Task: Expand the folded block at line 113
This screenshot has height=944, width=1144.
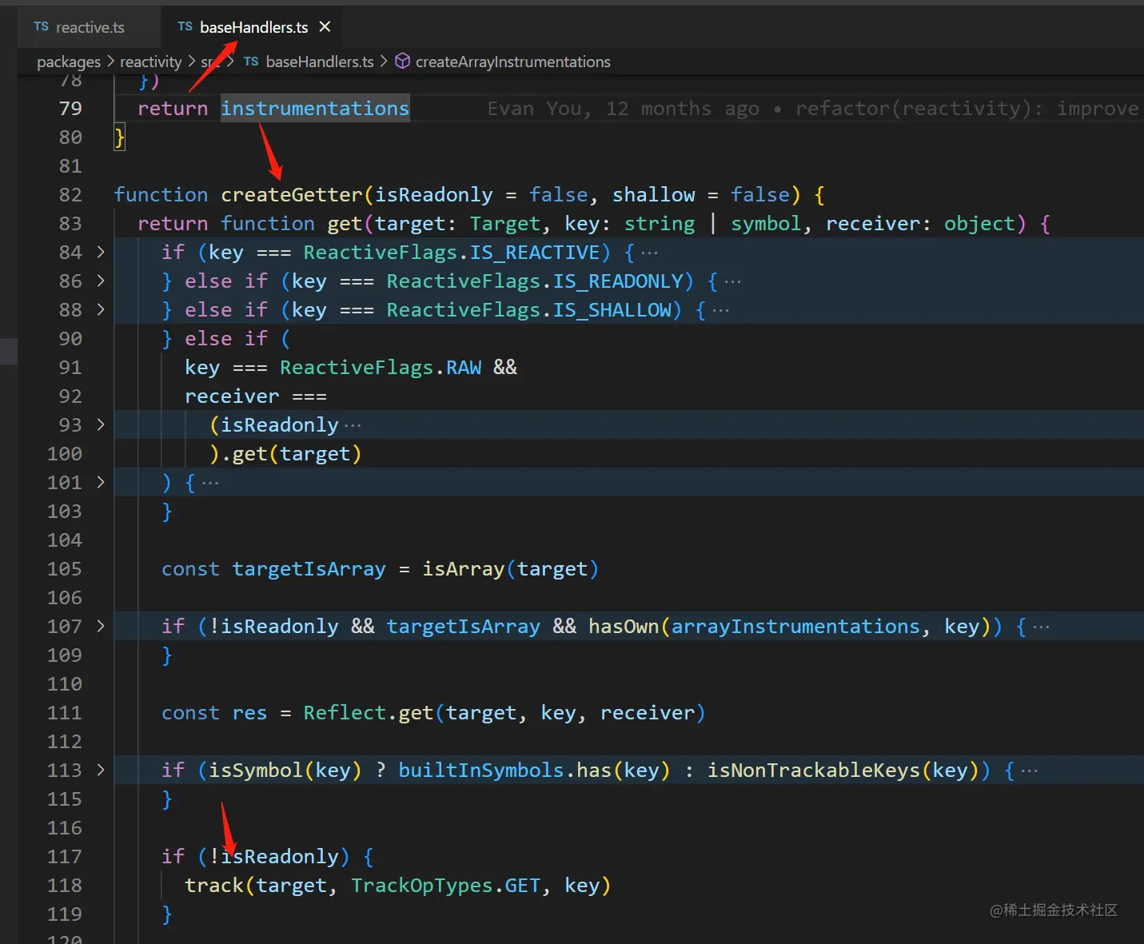Action: (x=101, y=770)
